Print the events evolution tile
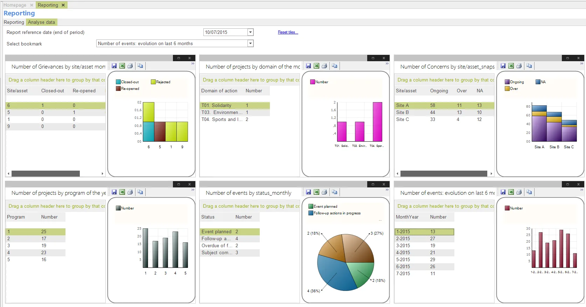This screenshot has height=307, width=586. coord(519,192)
